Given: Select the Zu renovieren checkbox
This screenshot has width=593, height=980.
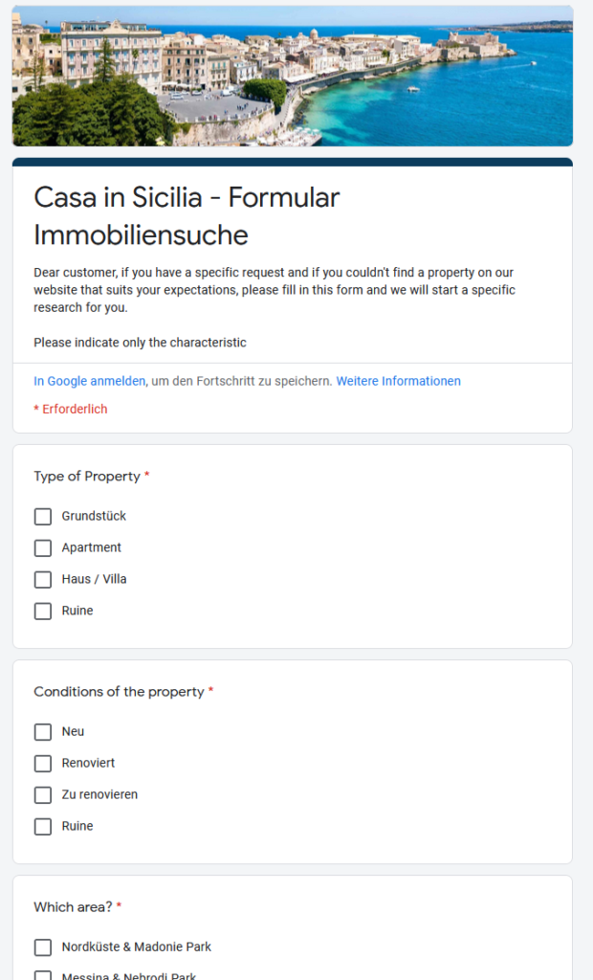Looking at the screenshot, I should [42, 795].
